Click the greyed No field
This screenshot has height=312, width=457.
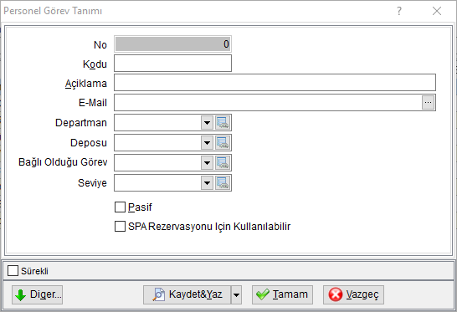pyautogui.click(x=172, y=44)
